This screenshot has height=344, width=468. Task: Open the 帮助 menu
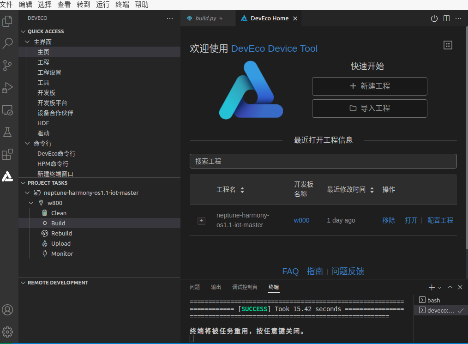142,5
